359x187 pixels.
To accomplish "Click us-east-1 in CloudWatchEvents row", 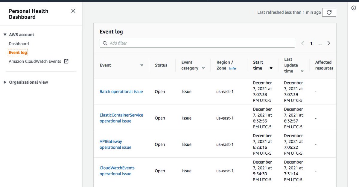I will (225, 171).
